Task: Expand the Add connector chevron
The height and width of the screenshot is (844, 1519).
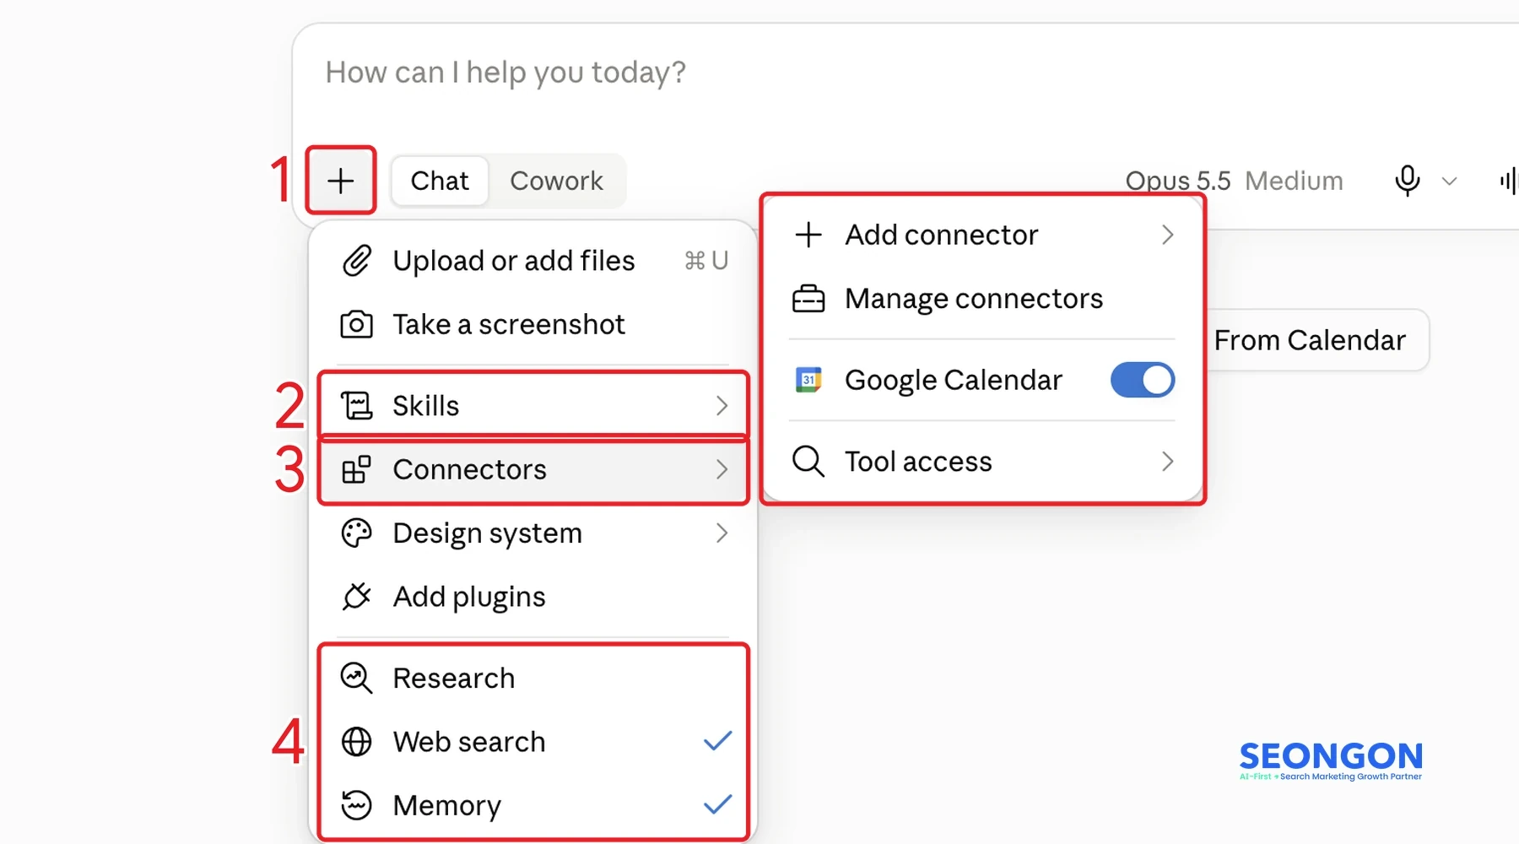Action: [1167, 235]
